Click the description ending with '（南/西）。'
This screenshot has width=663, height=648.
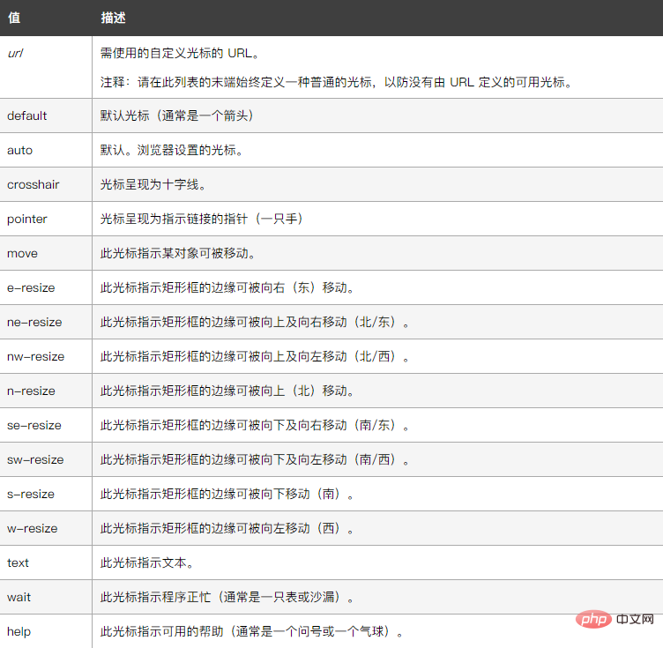[x=255, y=459]
